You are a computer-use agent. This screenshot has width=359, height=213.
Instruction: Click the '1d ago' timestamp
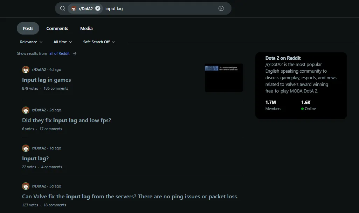pos(55,148)
